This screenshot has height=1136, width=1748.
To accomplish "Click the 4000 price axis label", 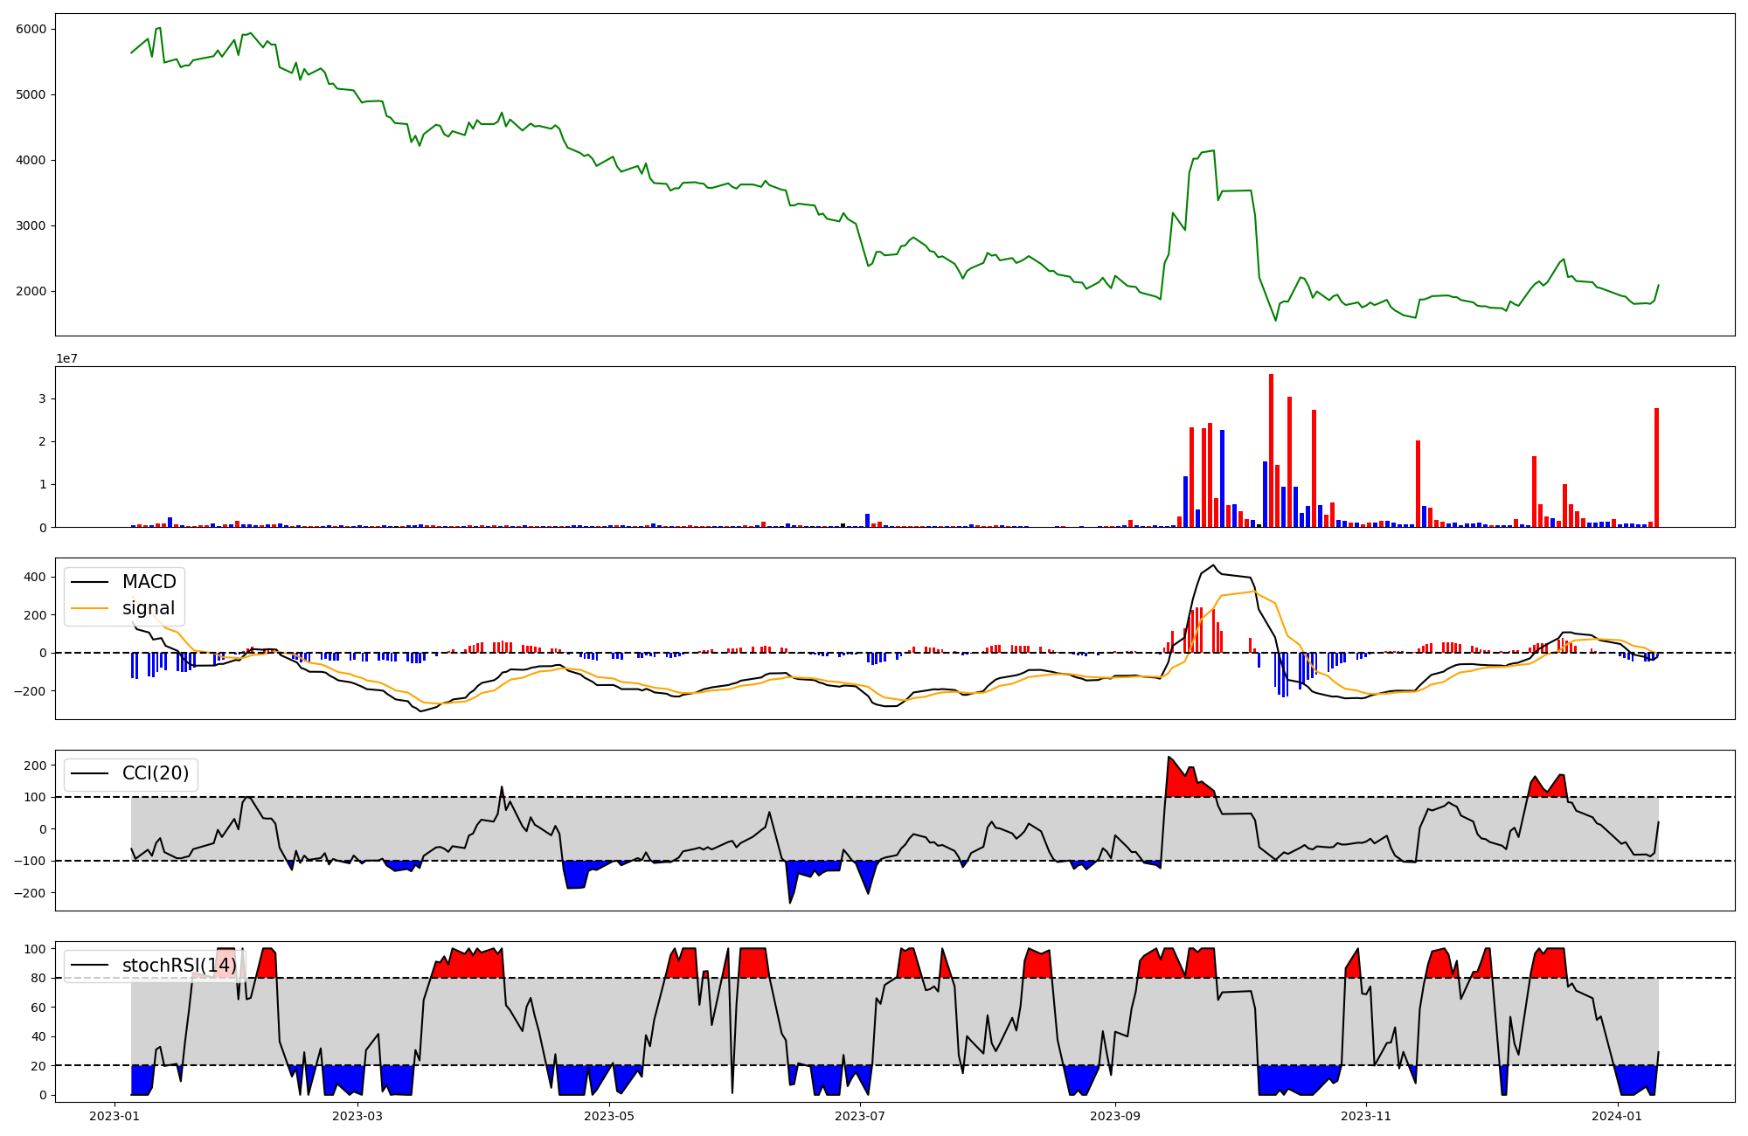I will point(31,160).
